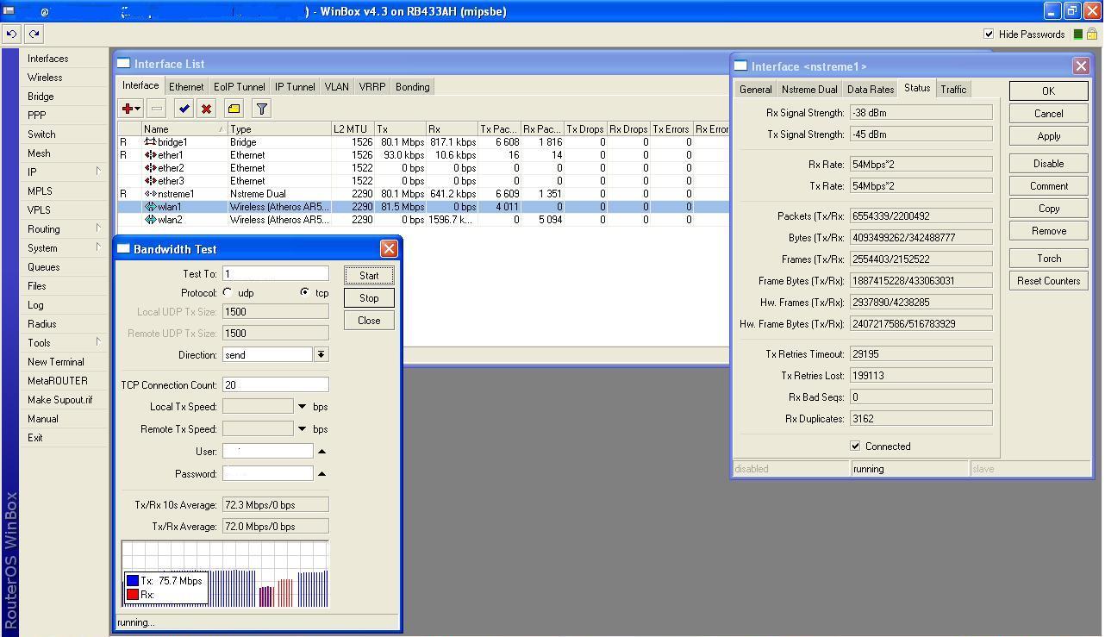This screenshot has width=1105, height=637.
Task: Click the OK button in nstreme1 window
Action: click(x=1048, y=91)
